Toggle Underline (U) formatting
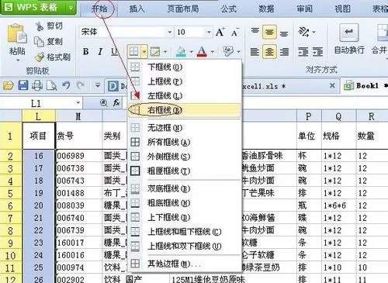The width and height of the screenshot is (388, 283). click(114, 52)
